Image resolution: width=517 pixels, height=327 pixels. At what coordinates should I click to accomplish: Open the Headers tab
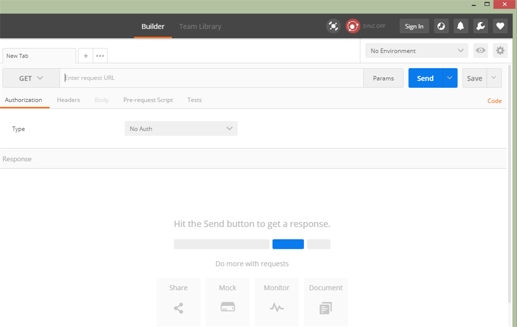point(68,100)
